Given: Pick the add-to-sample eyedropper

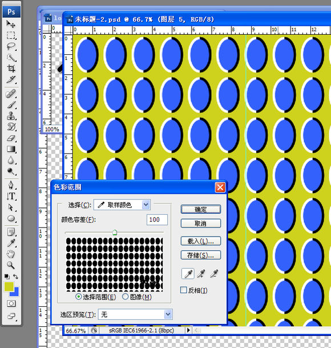Looking at the screenshot, I should coord(201,274).
